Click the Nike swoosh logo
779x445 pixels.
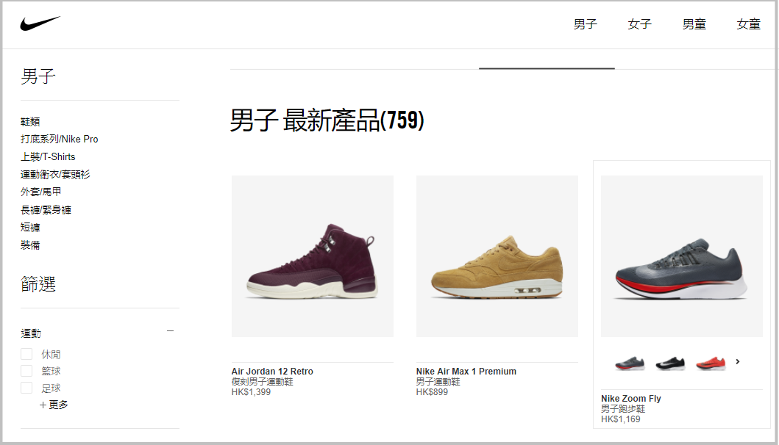[x=40, y=23]
